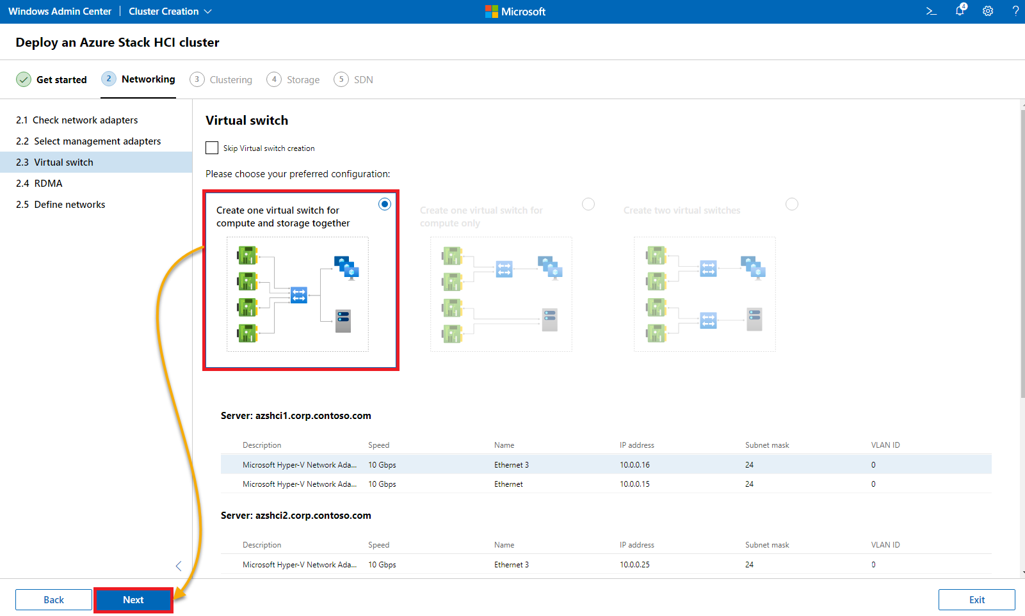This screenshot has height=616, width=1025.
Task: Click the Exit button
Action: (x=977, y=600)
